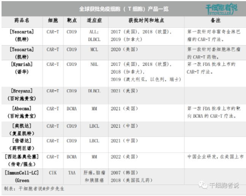Viewport: 246px width, 196px height.
Task: Click 2021（中国）in the 倍诺达 row
Action: click(124, 141)
